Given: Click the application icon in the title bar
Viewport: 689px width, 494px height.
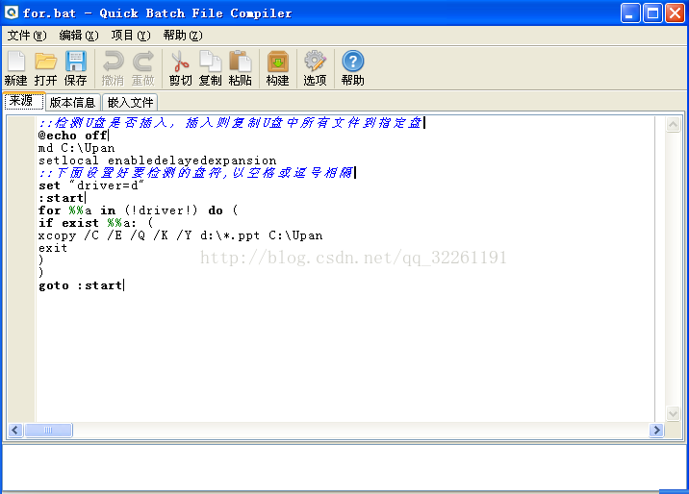Looking at the screenshot, I should 11,12.
